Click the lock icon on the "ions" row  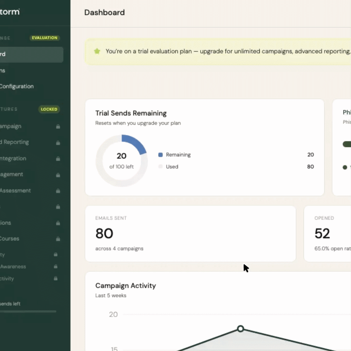pos(58,223)
